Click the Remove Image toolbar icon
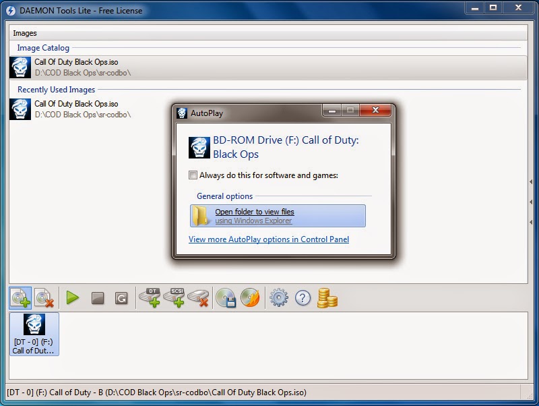The image size is (539, 406). 44,298
